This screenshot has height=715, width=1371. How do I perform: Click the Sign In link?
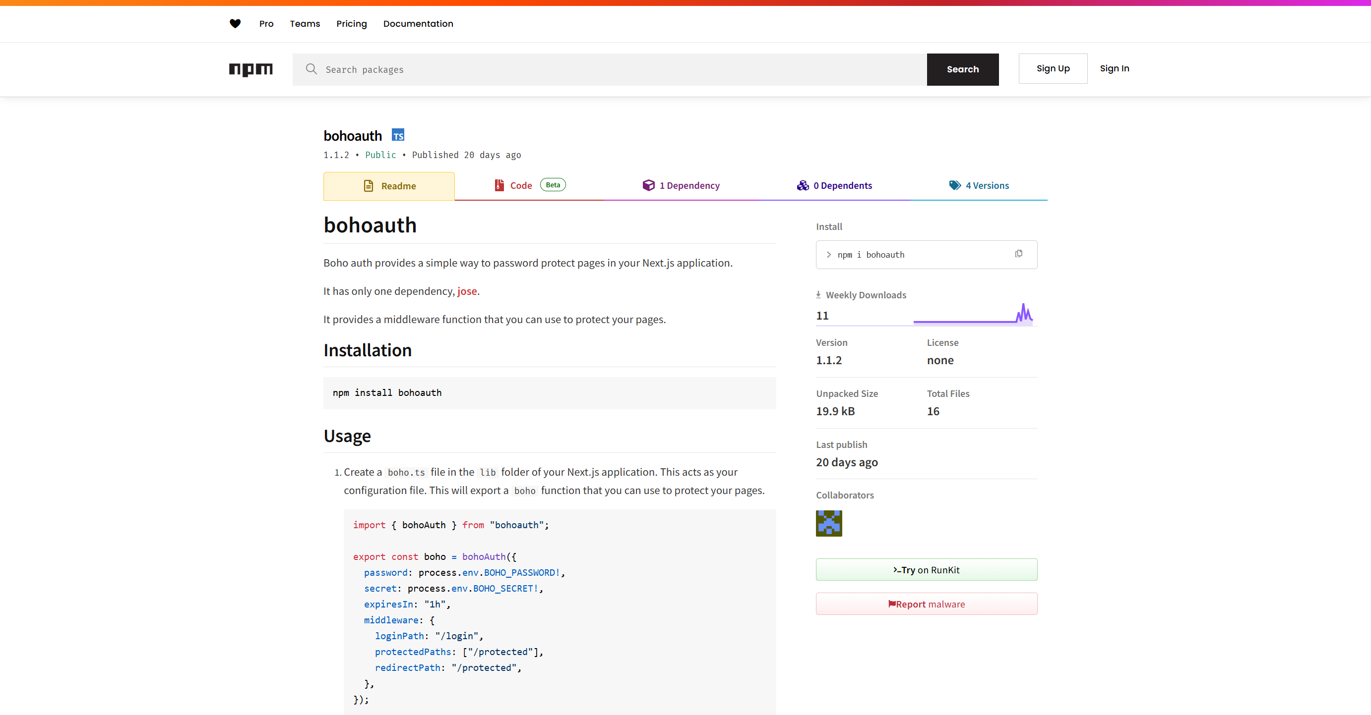click(x=1115, y=68)
